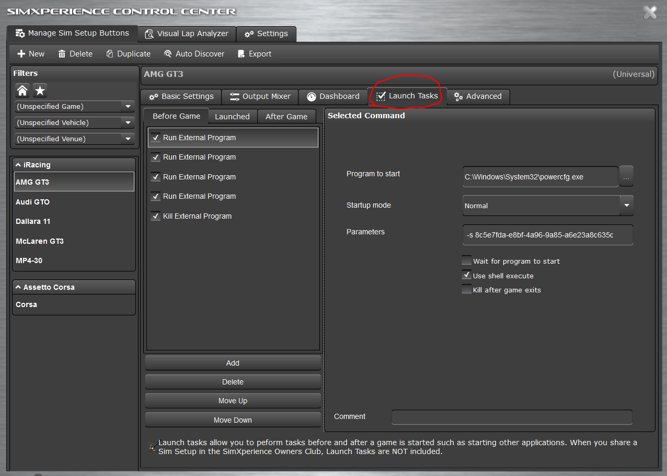Select the McLaren GT3 sim setup
Image resolution: width=667 pixels, height=476 pixels.
40,241
